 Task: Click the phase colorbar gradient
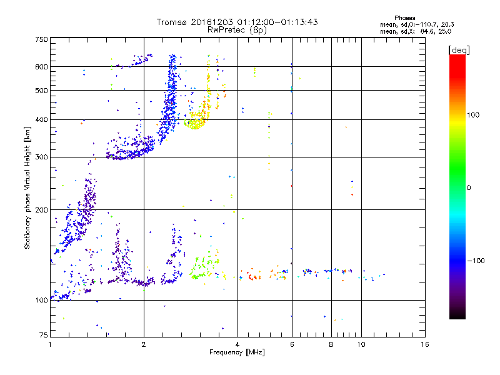tap(457, 186)
